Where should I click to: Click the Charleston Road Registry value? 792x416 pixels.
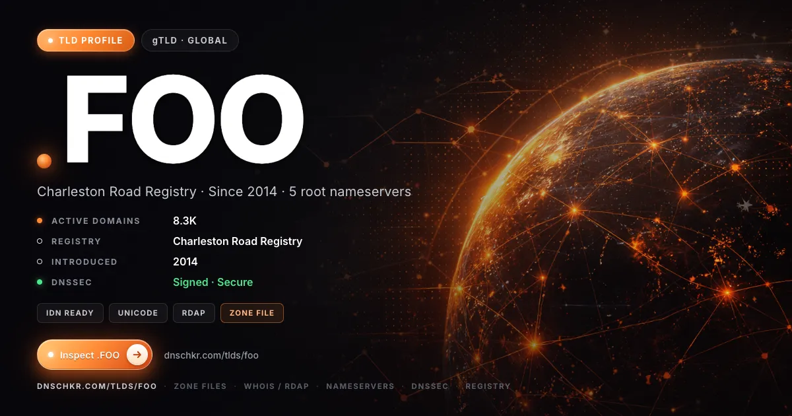coord(238,242)
